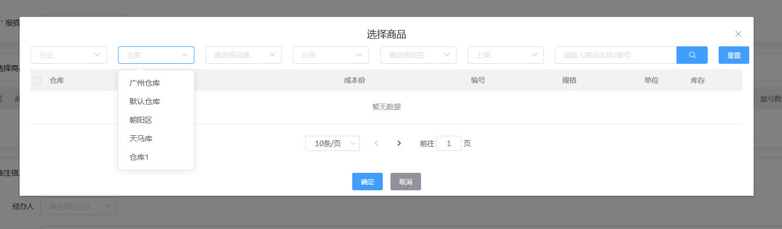Select 默认仓库 option
Image resolution: width=782 pixels, height=229 pixels.
tap(156, 101)
